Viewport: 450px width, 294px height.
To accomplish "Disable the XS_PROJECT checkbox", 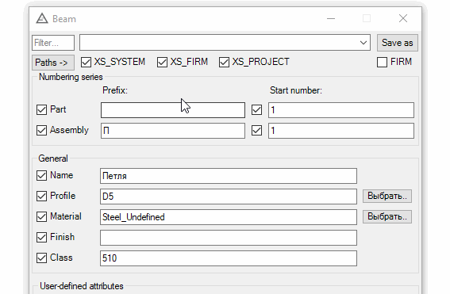I will (x=224, y=62).
